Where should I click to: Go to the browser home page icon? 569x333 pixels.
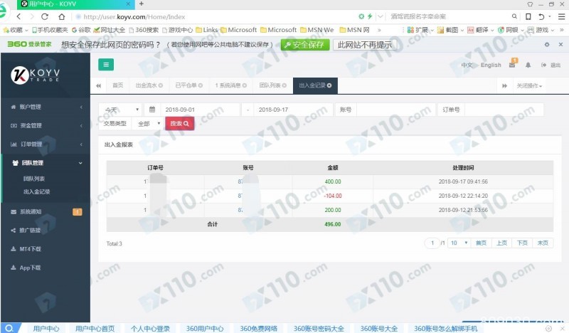[x=62, y=16]
